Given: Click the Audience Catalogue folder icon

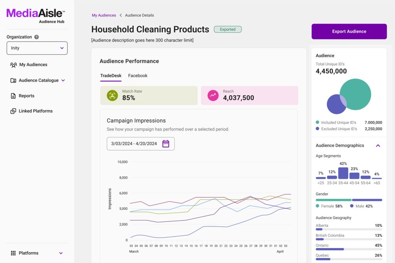Looking at the screenshot, I should point(13,80).
